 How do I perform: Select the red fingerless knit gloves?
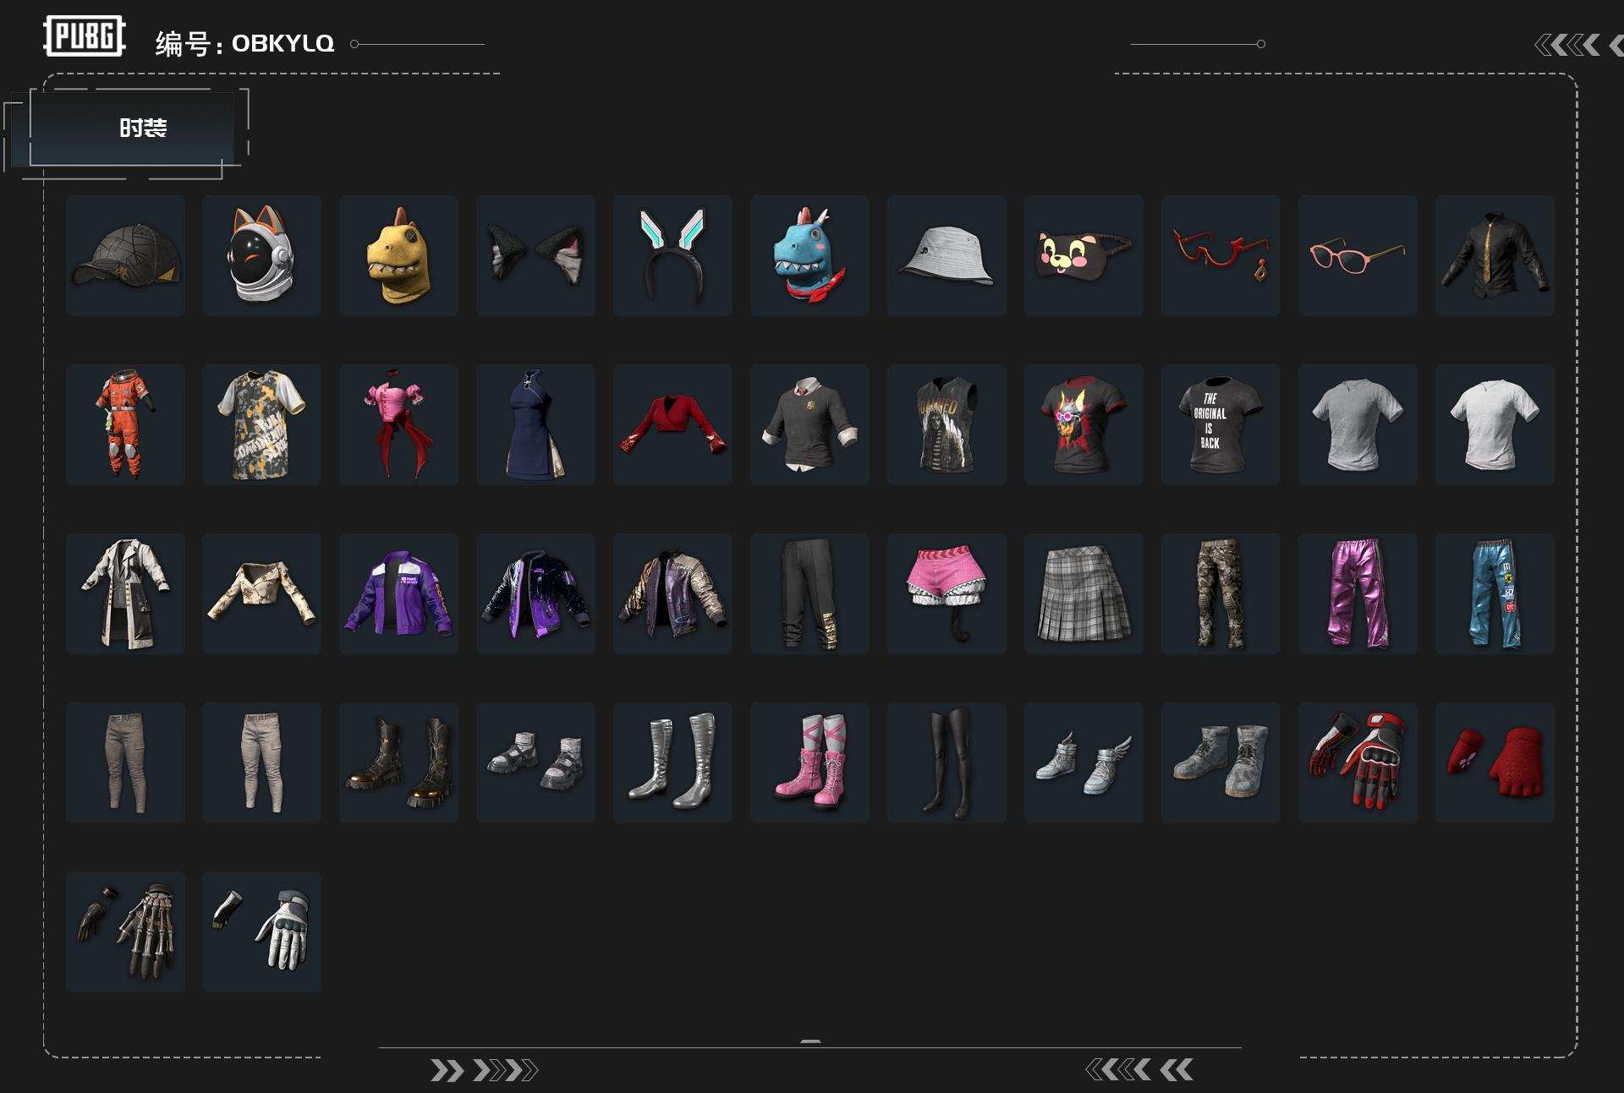point(1495,762)
